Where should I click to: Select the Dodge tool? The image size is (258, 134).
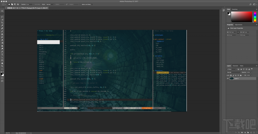pyautogui.click(x=2, y=49)
